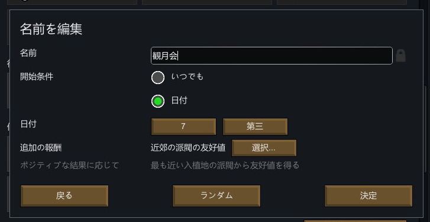
Task: Click the partially hidden button below the dialog
Action: coord(355,221)
